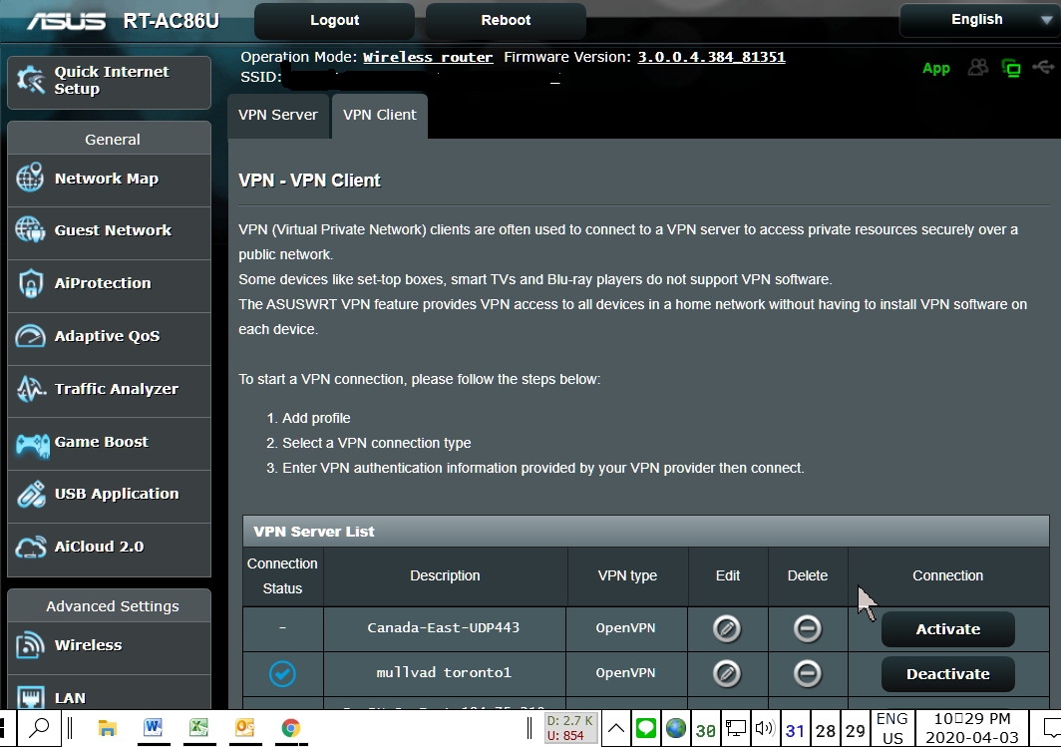The width and height of the screenshot is (1061, 747).
Task: Click mullvad toronto1 description text
Action: pyautogui.click(x=444, y=672)
